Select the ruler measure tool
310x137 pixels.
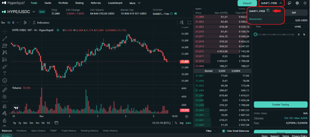coord(4,90)
